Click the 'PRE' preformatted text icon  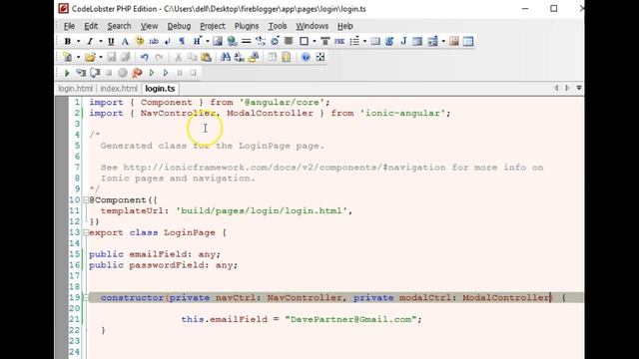(x=339, y=41)
